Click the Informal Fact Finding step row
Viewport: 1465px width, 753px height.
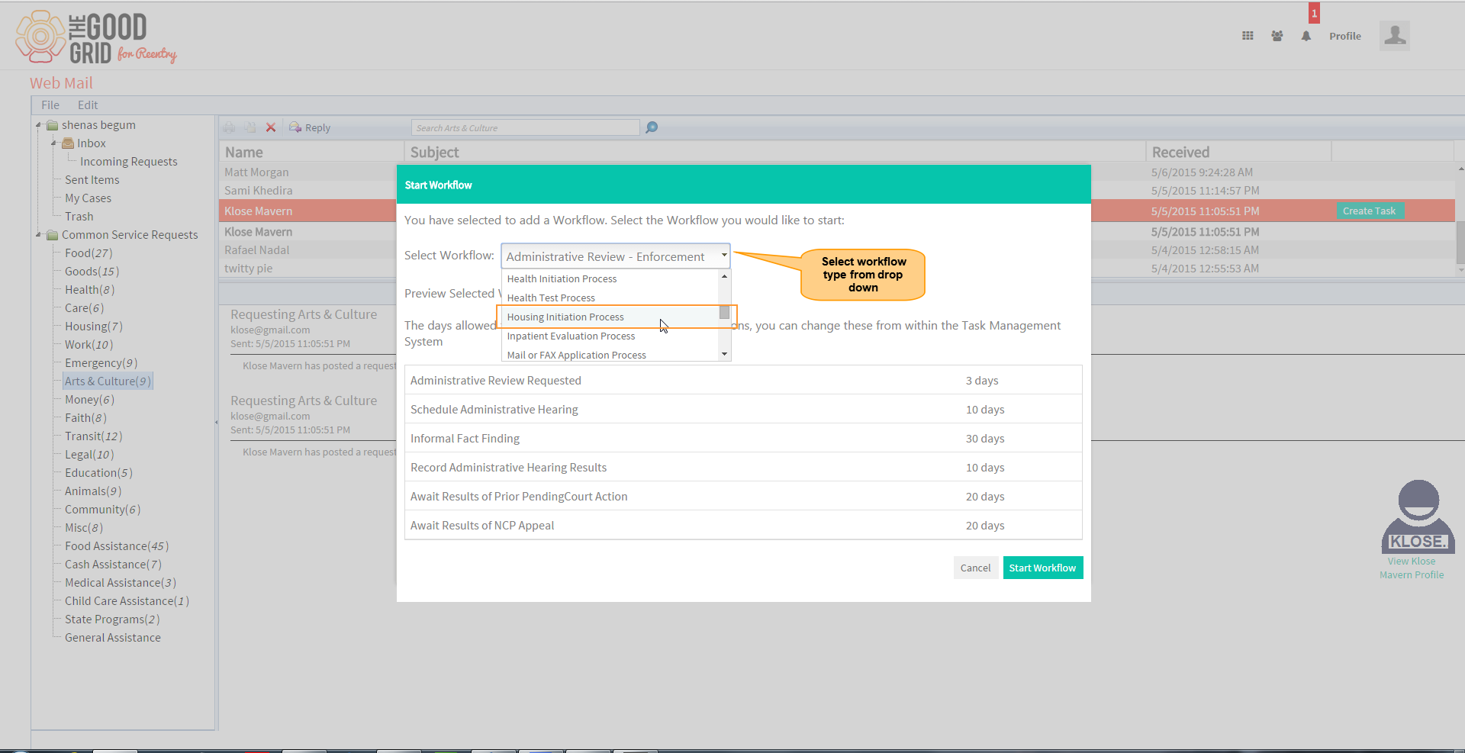tap(743, 439)
